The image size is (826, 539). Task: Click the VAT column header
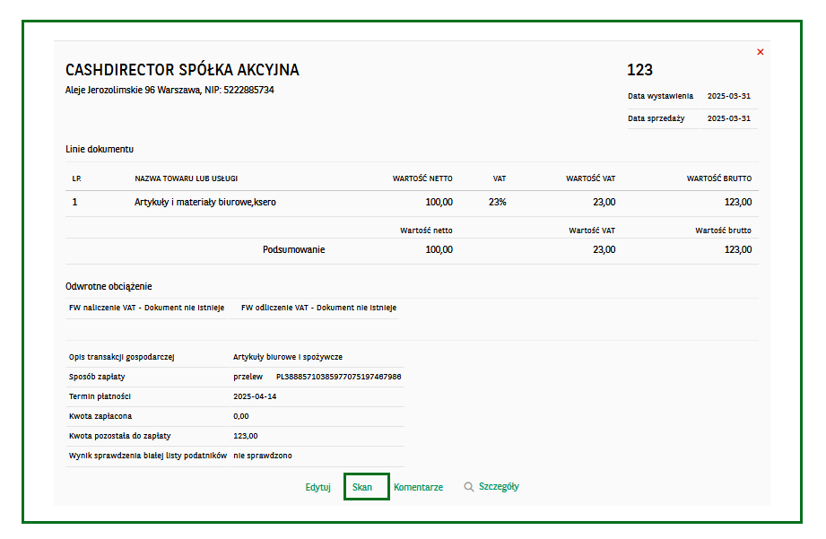(x=500, y=178)
